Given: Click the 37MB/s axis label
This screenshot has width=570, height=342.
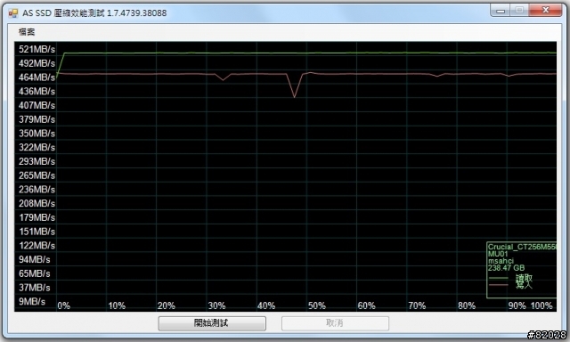Looking at the screenshot, I should [x=35, y=288].
